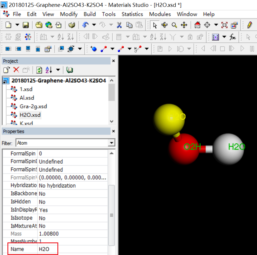Click the Properties list scrollbar thumb
This screenshot has height=255, width=257.
(112, 215)
